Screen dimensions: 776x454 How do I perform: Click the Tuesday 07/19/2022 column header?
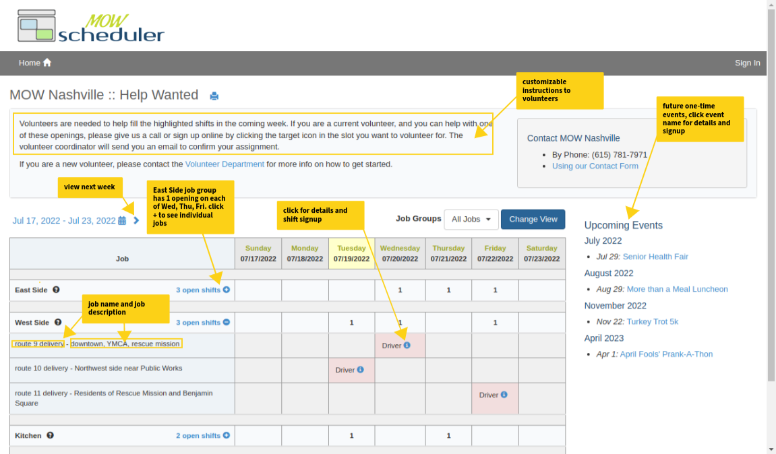click(351, 253)
